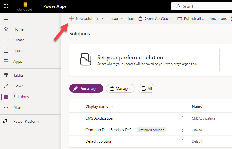The height and width of the screenshot is (149, 232).
Task: Click the Tables grid icon
Action: (6, 75)
